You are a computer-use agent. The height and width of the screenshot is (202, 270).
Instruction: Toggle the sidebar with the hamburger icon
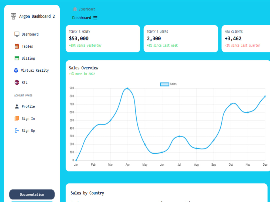coord(96,18)
